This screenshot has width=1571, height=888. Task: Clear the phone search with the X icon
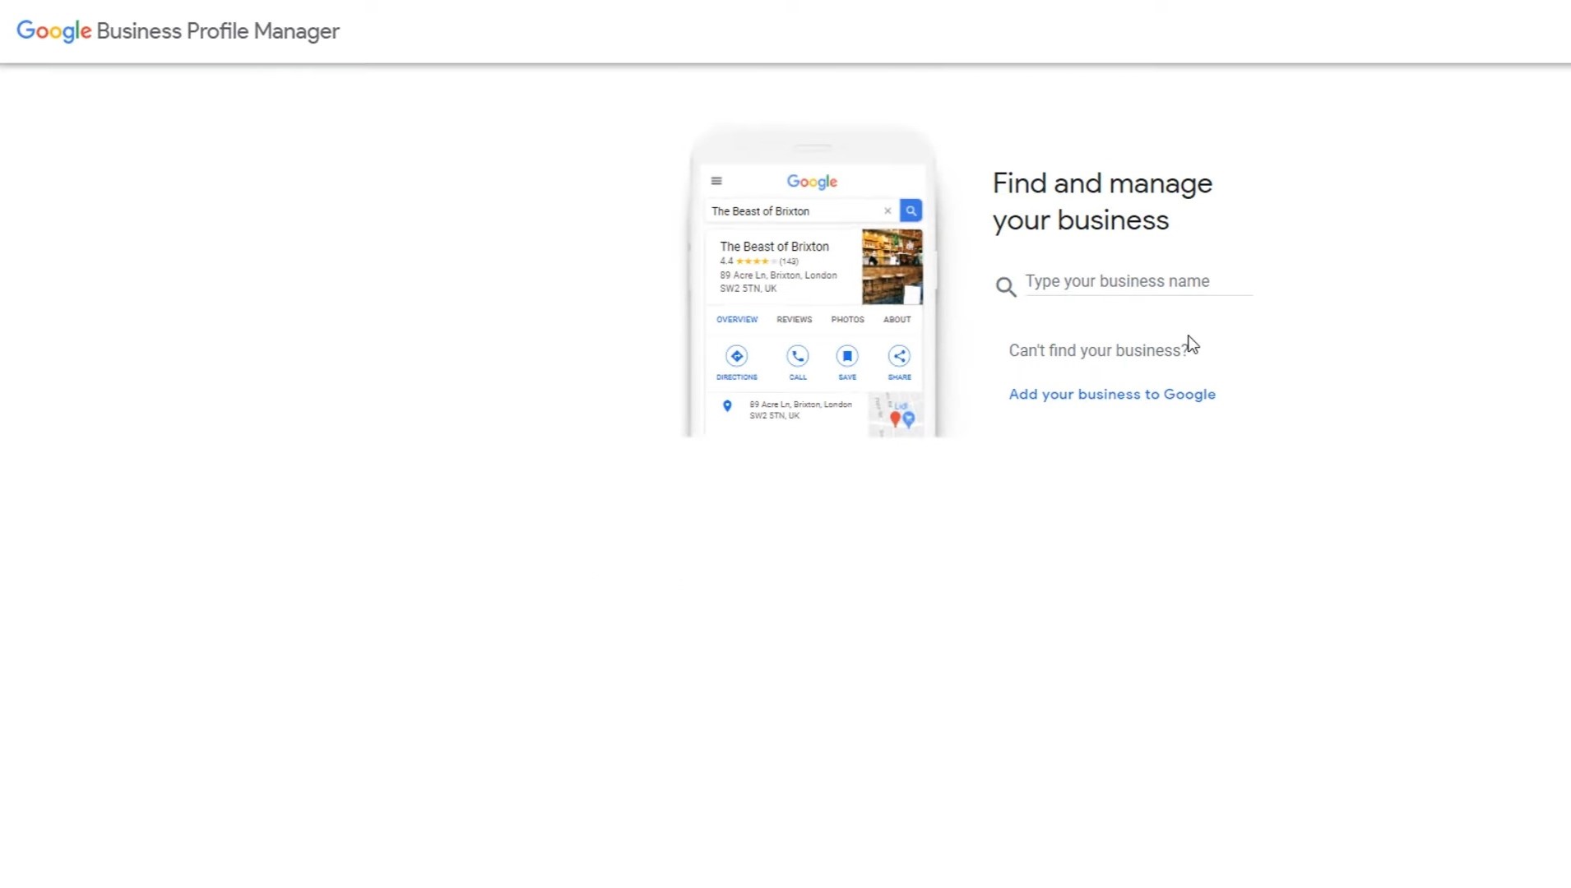point(887,211)
